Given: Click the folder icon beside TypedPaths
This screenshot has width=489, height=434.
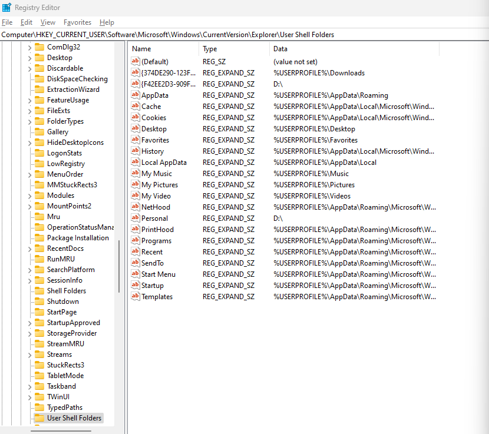Looking at the screenshot, I should pos(39,407).
